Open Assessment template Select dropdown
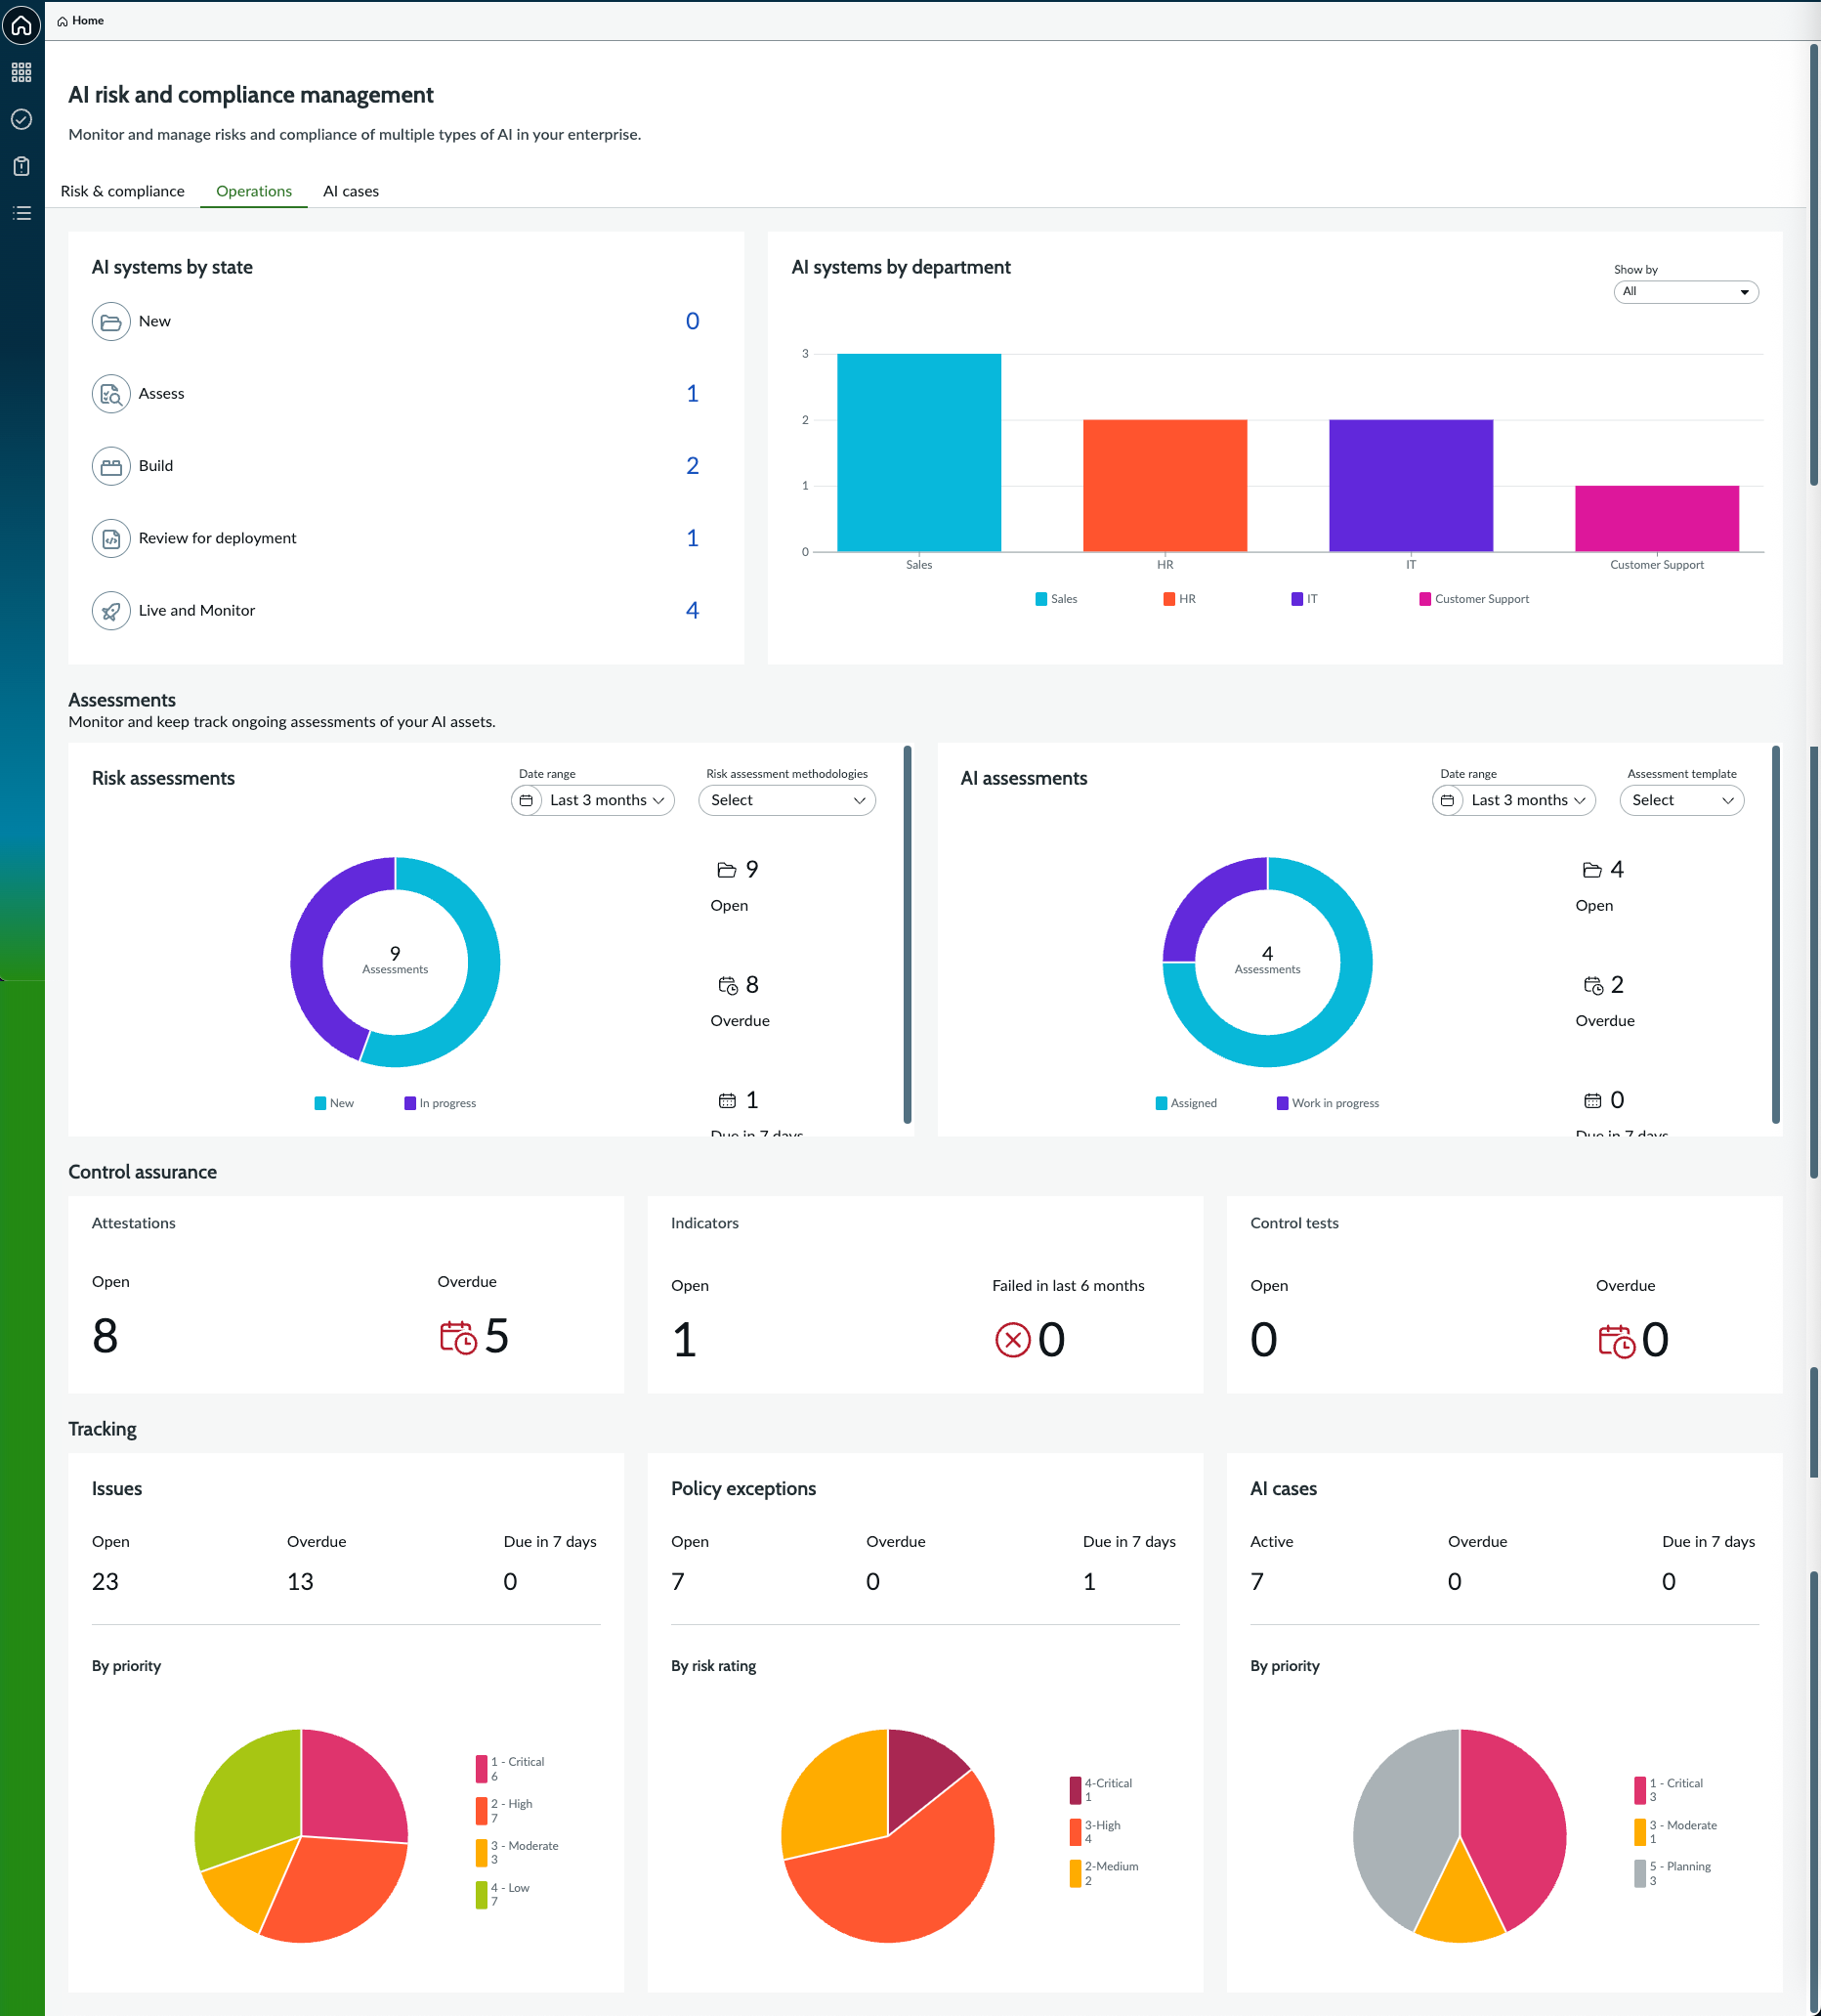Screen dimensions: 1821x2016 [1681, 800]
